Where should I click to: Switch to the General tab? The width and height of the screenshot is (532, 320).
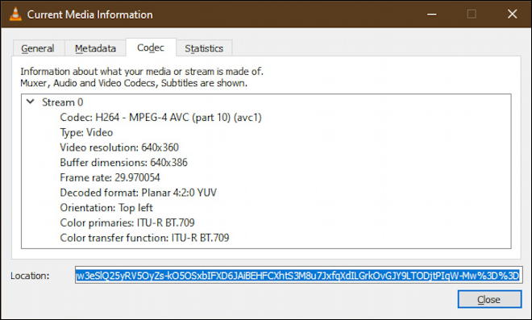[38, 48]
